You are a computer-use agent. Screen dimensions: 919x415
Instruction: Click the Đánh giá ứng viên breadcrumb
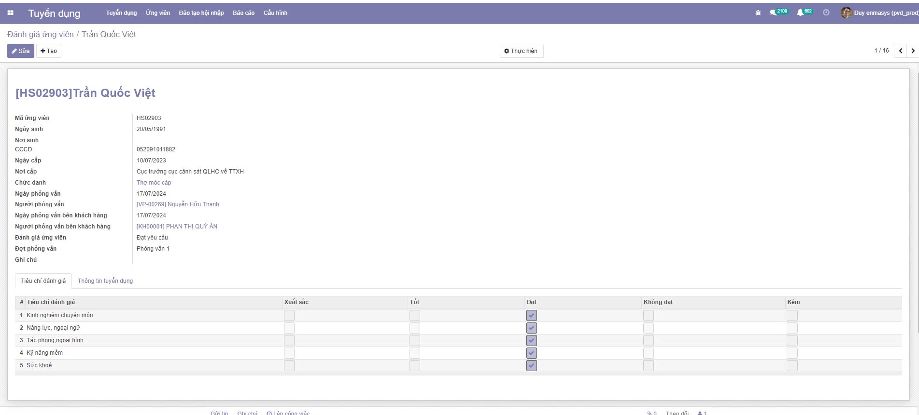coord(41,35)
